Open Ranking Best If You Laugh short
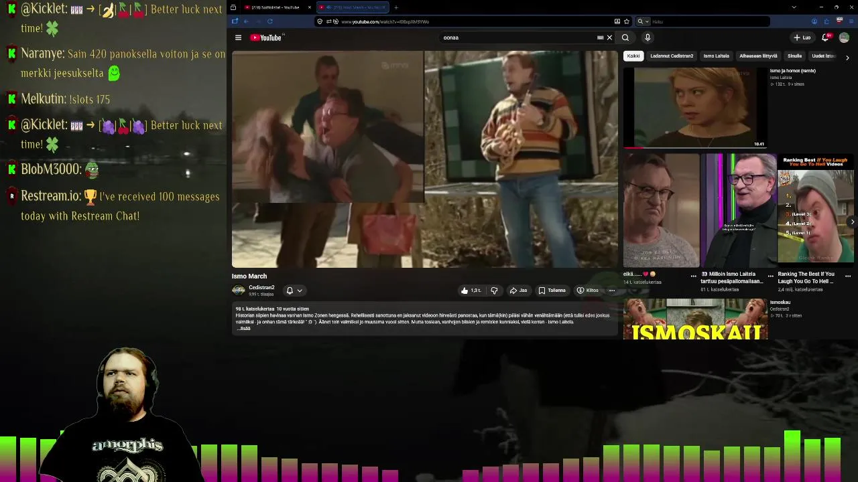This screenshot has width=858, height=482. pyautogui.click(x=816, y=210)
